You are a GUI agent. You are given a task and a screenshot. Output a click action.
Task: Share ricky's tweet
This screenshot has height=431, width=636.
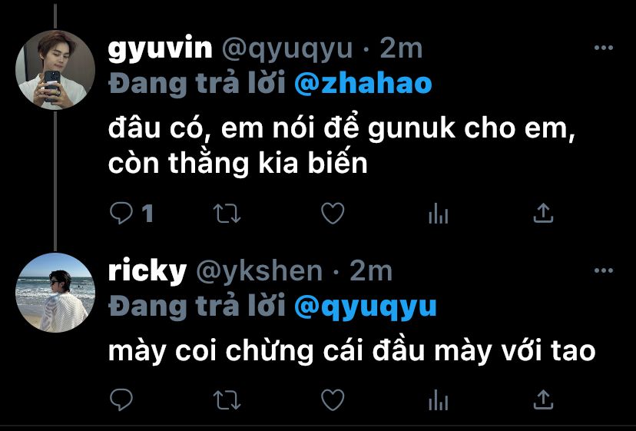pos(543,400)
